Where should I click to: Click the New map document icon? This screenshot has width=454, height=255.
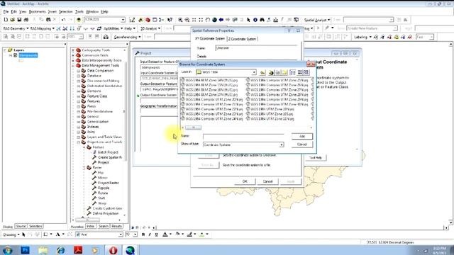click(6, 20)
